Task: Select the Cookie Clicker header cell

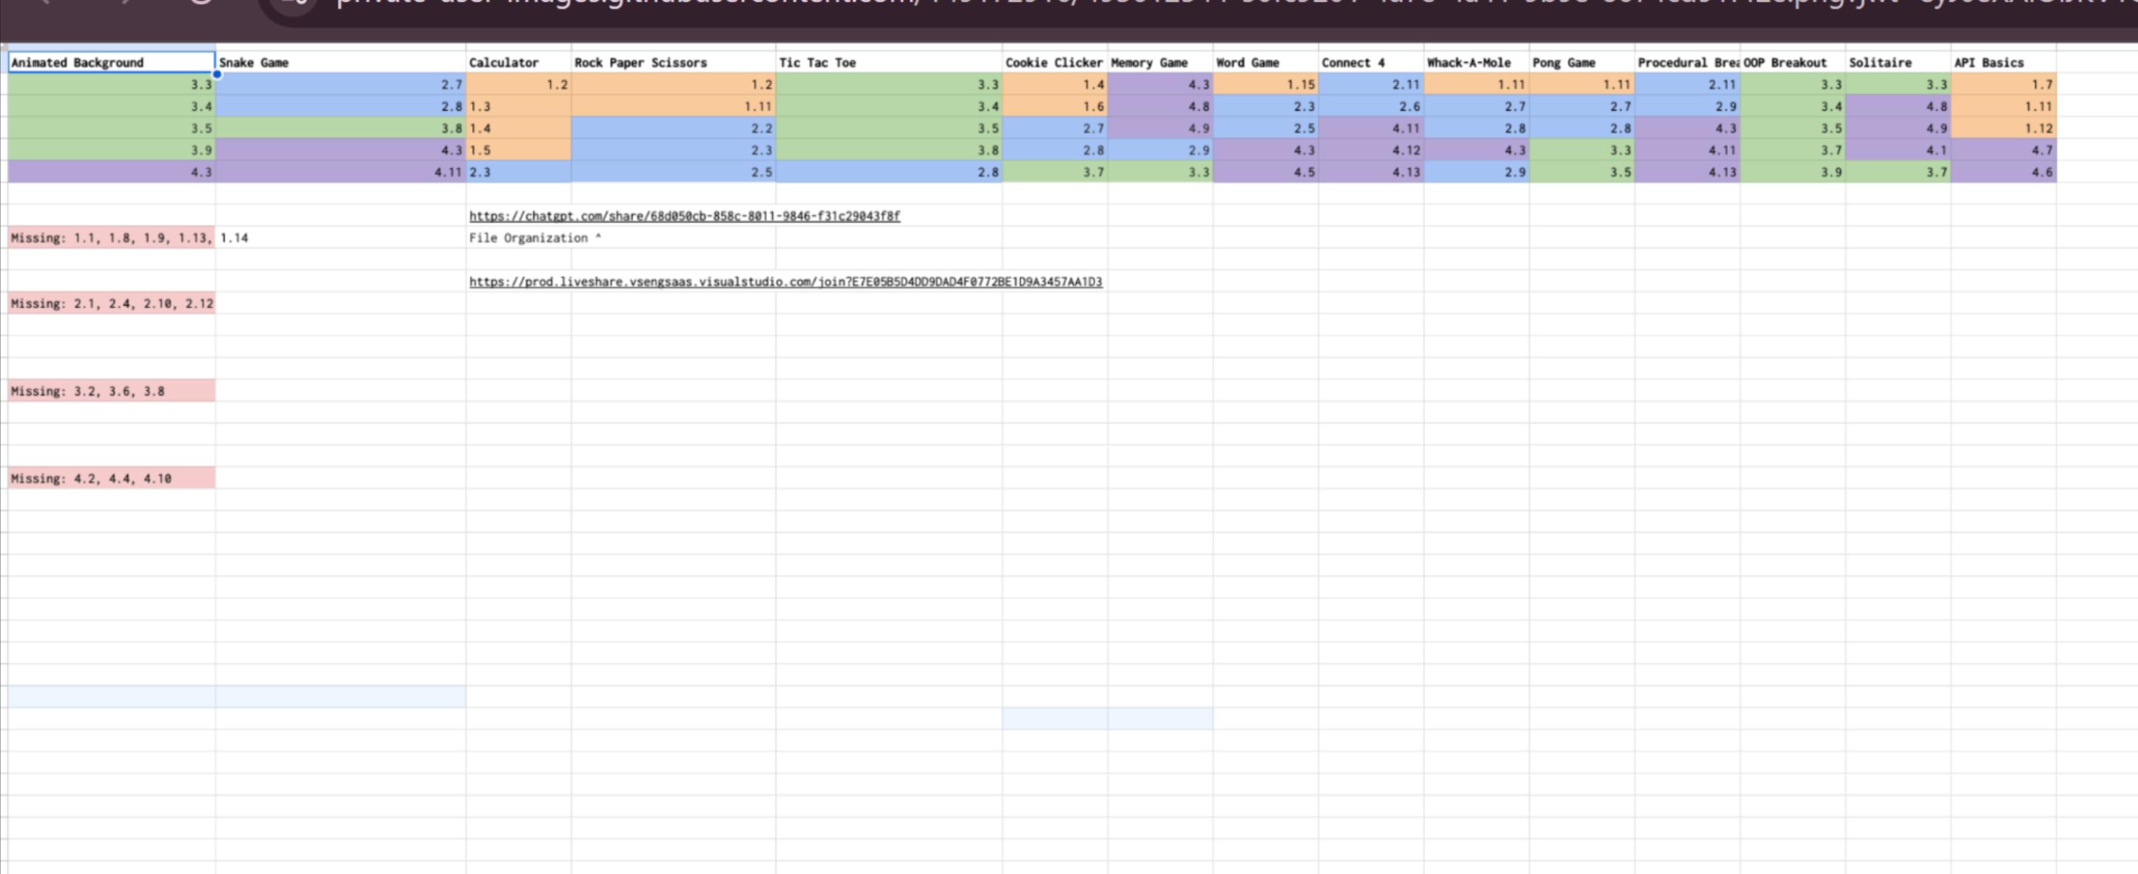Action: click(1053, 62)
